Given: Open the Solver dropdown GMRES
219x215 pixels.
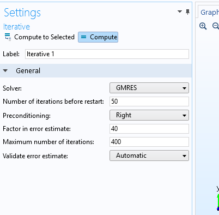Looking at the screenshot, I should [x=149, y=88].
